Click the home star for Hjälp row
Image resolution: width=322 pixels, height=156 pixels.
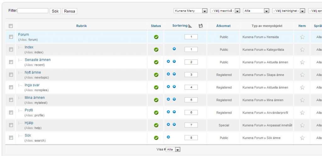point(302,125)
